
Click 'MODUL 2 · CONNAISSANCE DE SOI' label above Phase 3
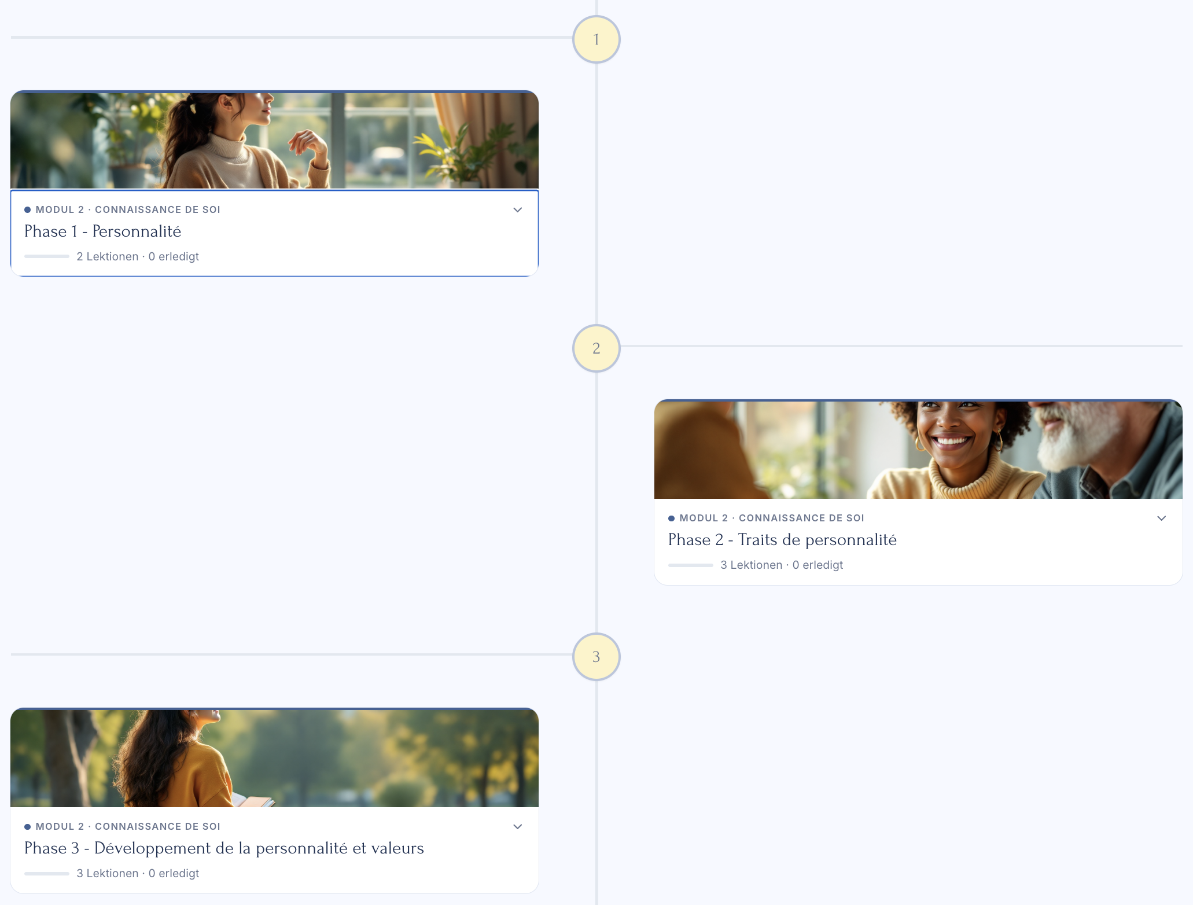point(128,826)
